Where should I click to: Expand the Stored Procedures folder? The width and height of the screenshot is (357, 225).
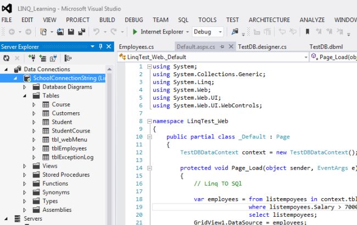click(25, 175)
